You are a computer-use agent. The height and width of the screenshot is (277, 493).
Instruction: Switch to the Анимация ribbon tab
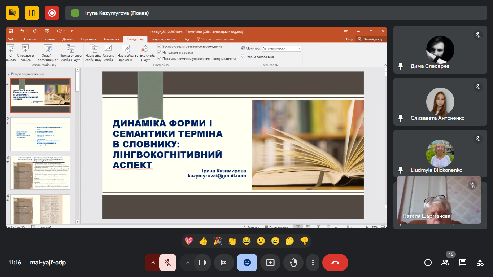click(x=111, y=39)
